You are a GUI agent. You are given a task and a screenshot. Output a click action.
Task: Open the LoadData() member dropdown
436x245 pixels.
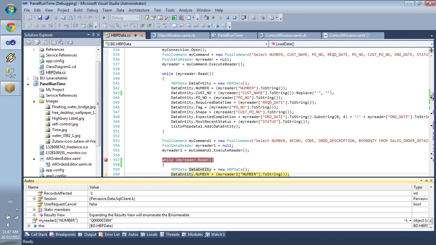(x=432, y=44)
